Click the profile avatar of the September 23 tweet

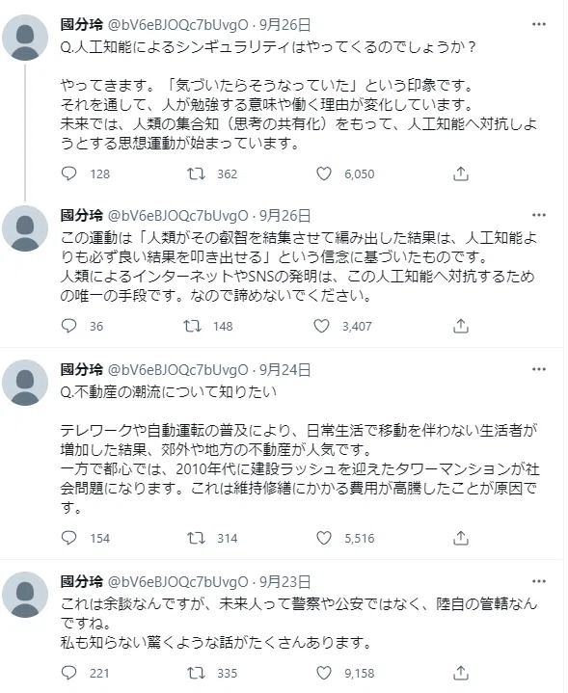coord(25,595)
